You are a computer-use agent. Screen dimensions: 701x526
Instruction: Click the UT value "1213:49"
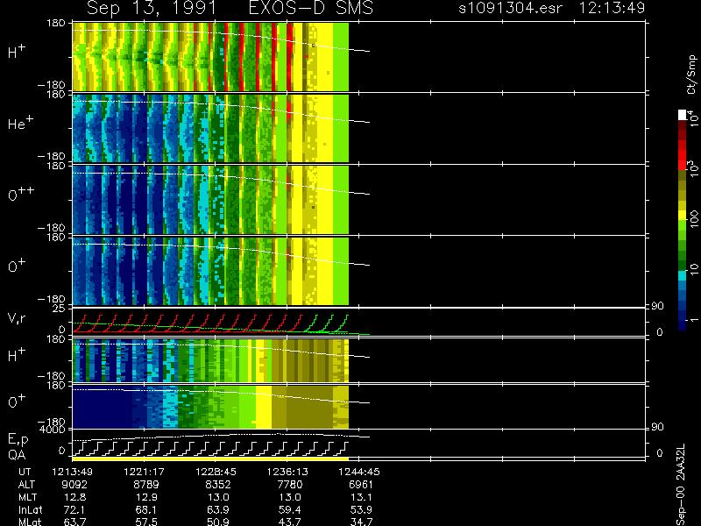73,472
